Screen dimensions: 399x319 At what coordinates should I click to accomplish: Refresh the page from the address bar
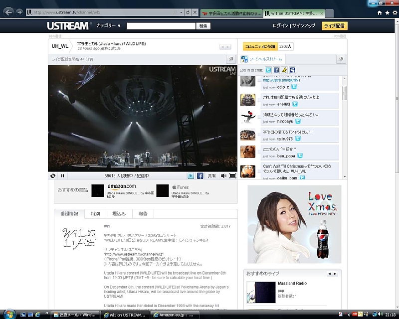188,12
